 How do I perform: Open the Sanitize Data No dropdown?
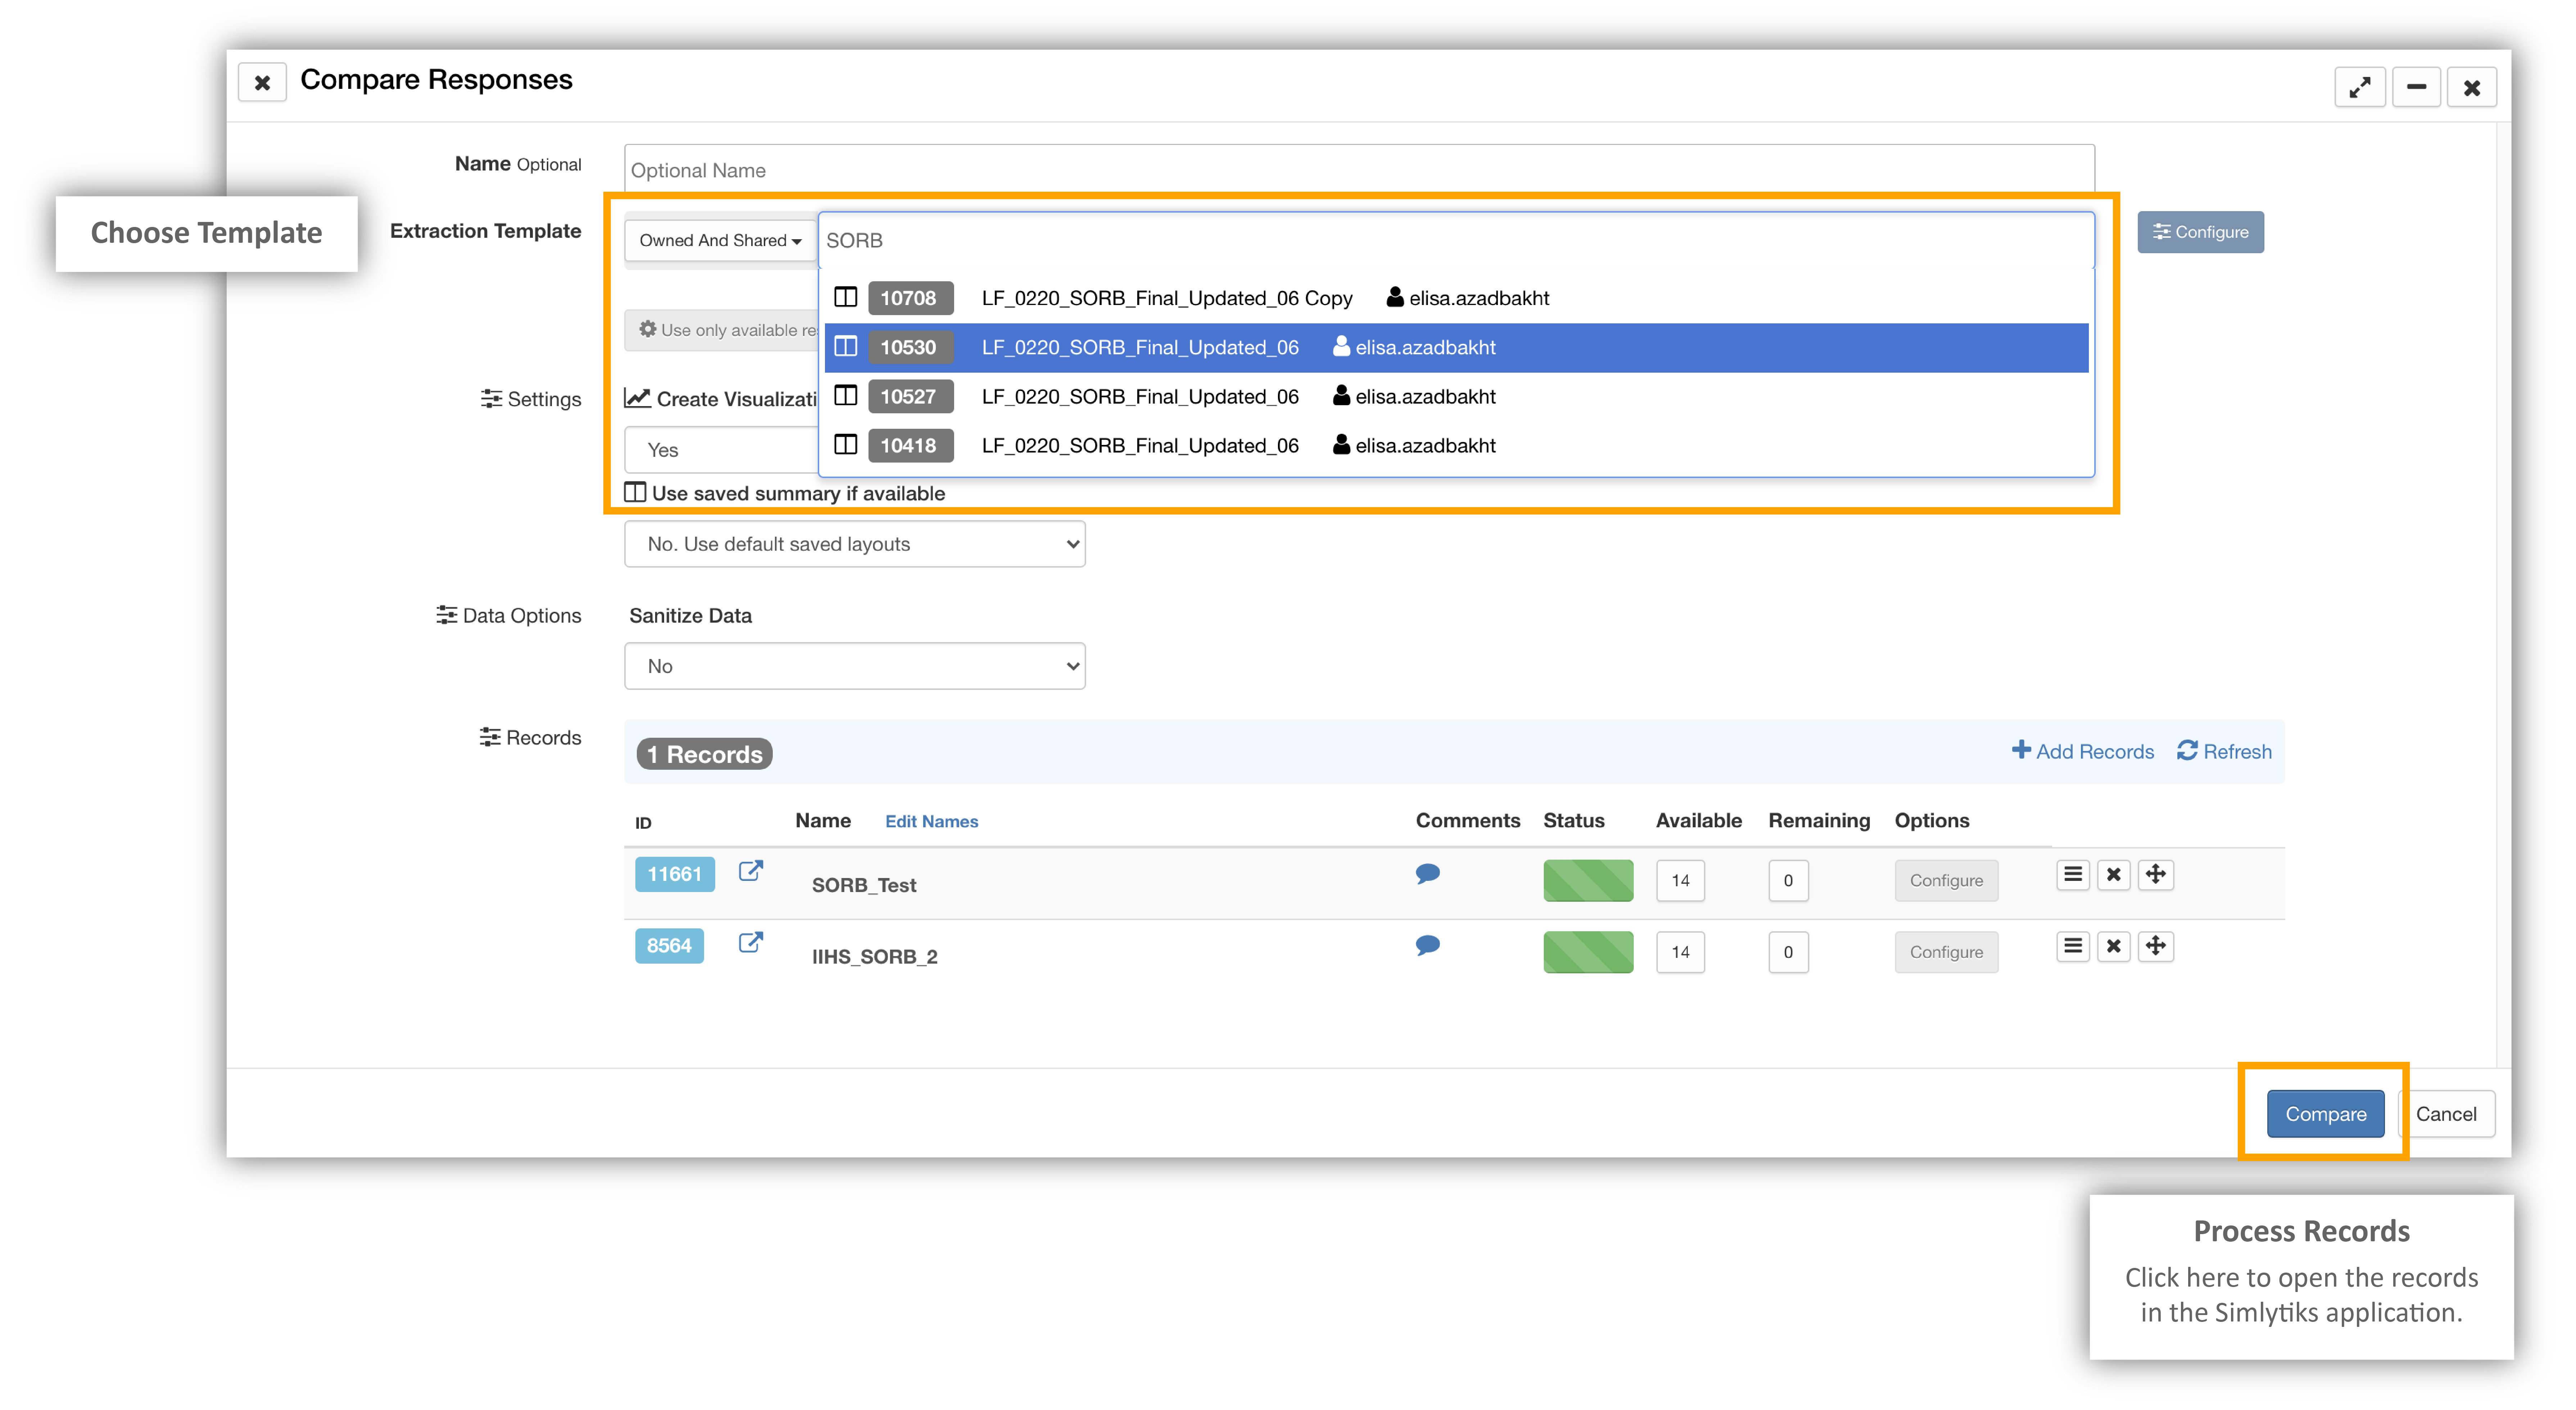tap(854, 666)
